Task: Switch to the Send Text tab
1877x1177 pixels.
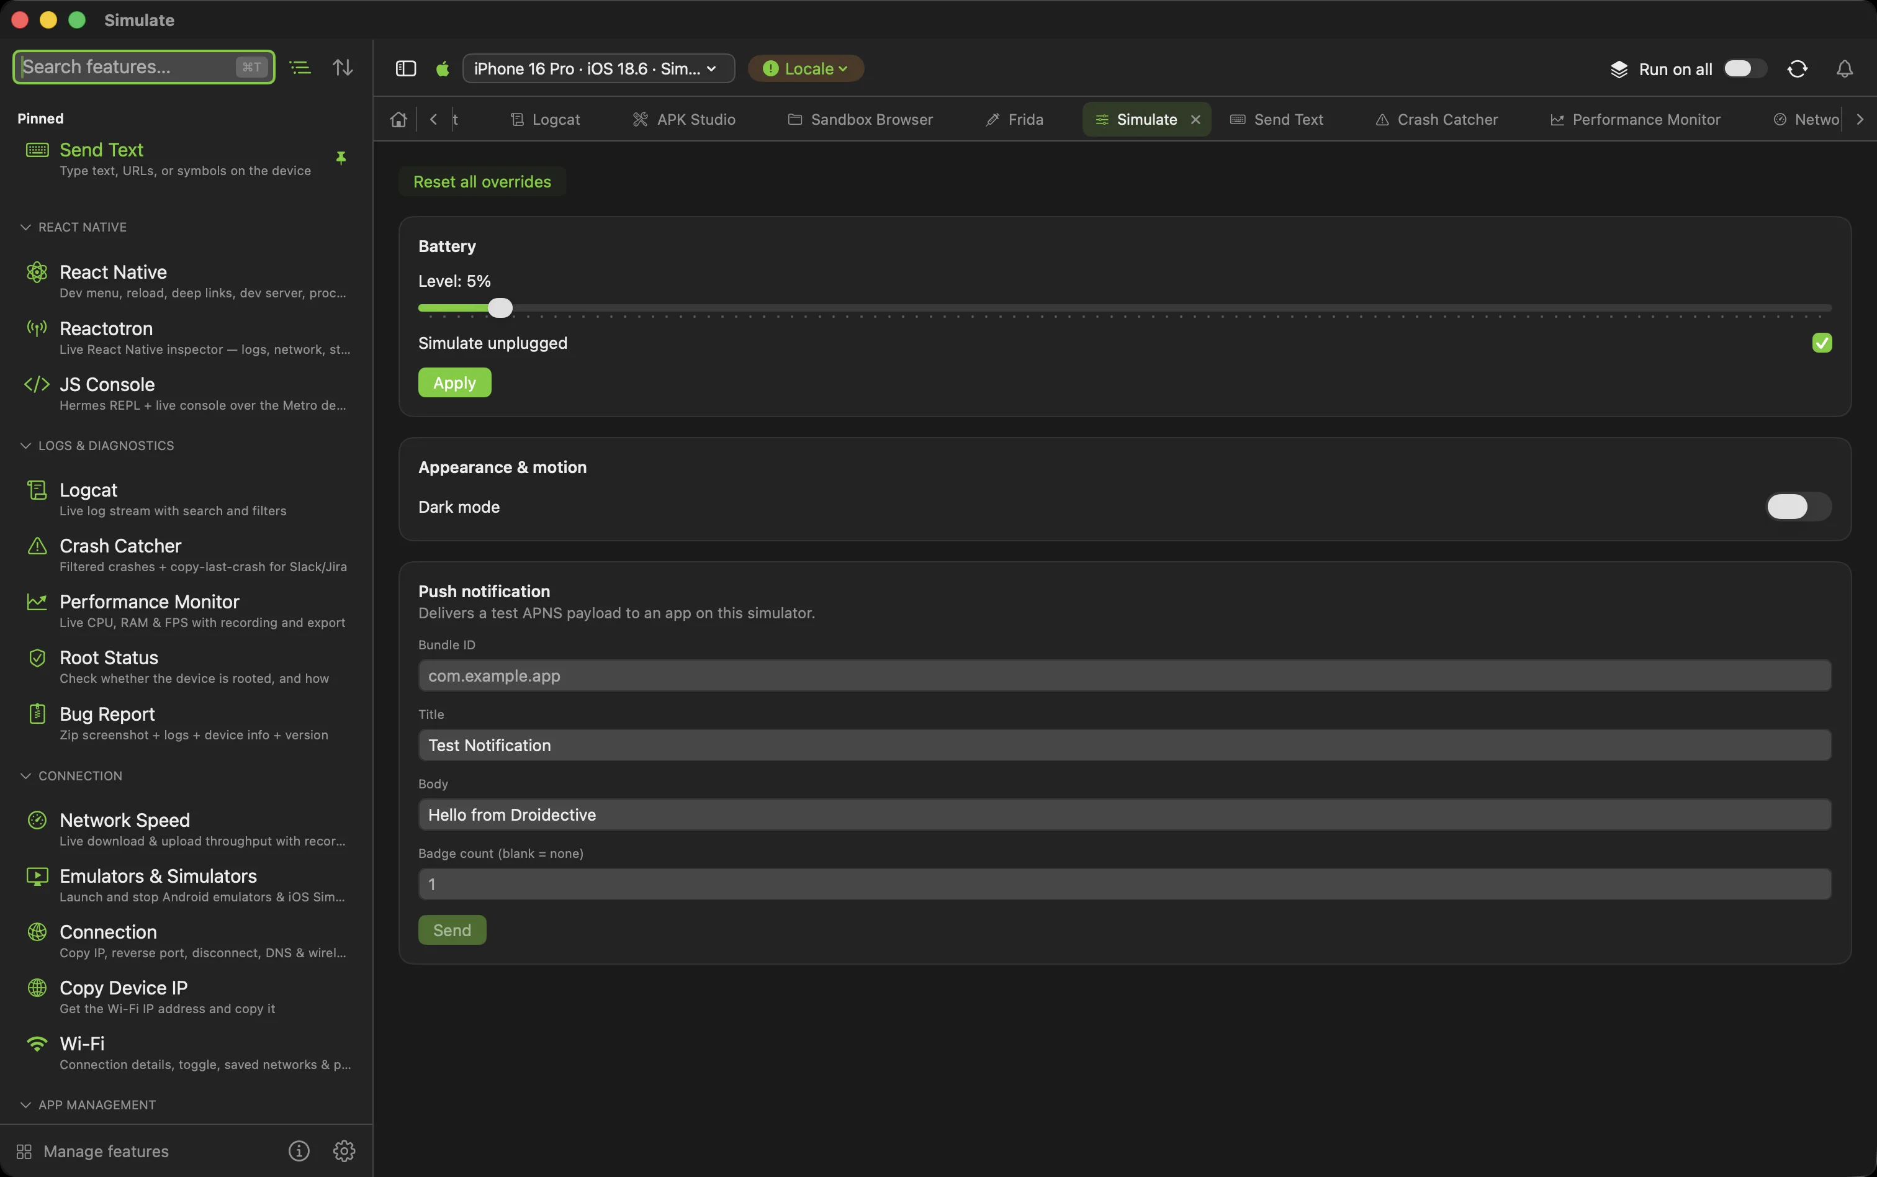Action: click(x=1276, y=119)
